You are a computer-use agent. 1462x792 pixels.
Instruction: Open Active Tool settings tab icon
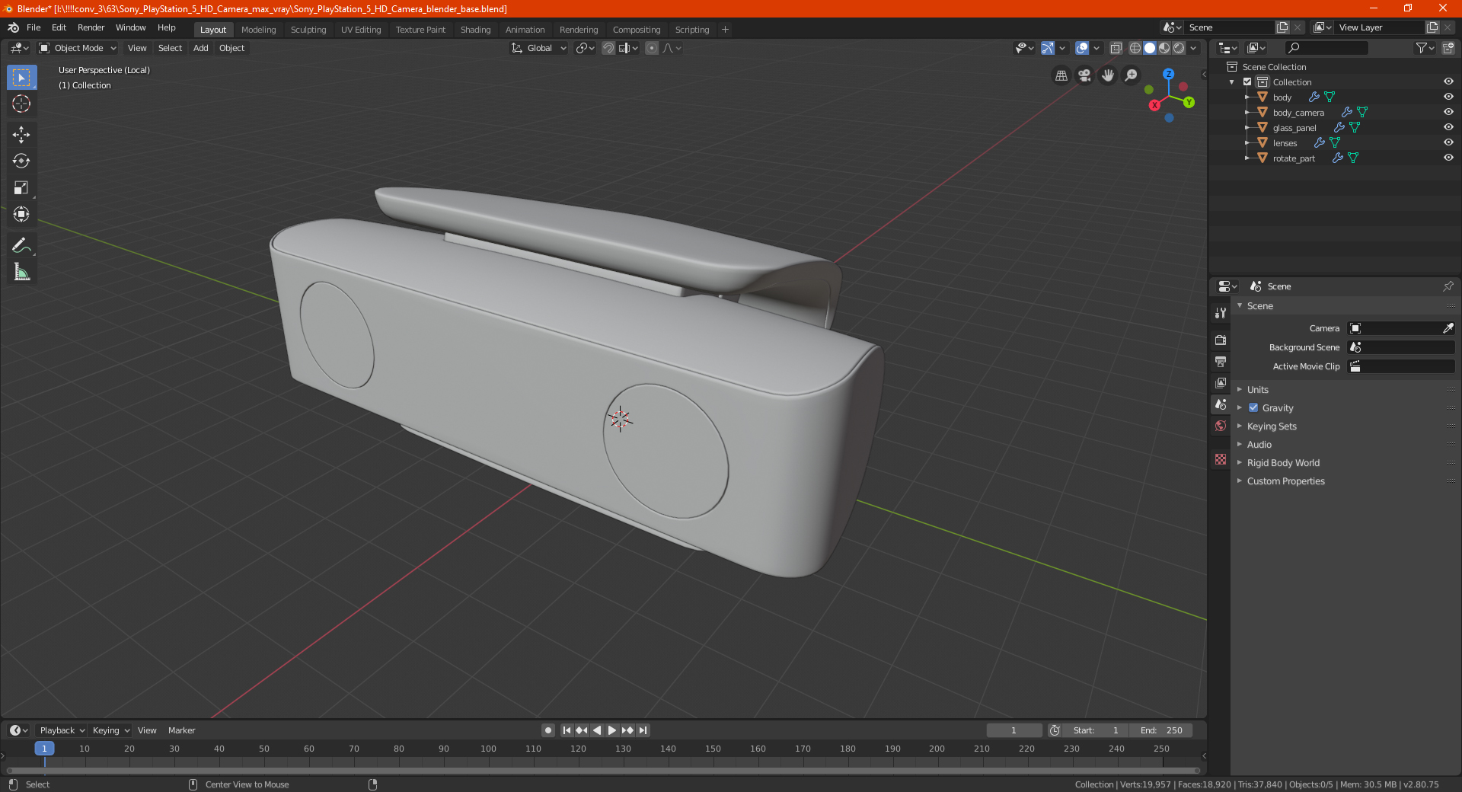click(1221, 313)
